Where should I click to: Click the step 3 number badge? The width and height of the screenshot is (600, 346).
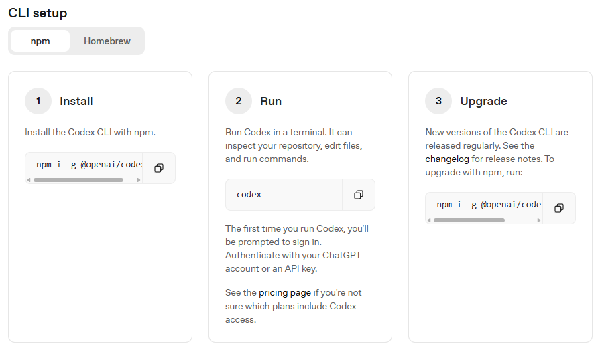click(438, 102)
